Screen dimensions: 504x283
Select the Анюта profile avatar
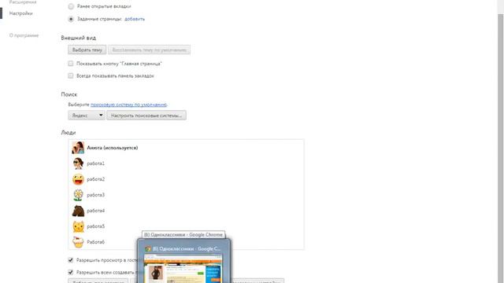(78, 148)
